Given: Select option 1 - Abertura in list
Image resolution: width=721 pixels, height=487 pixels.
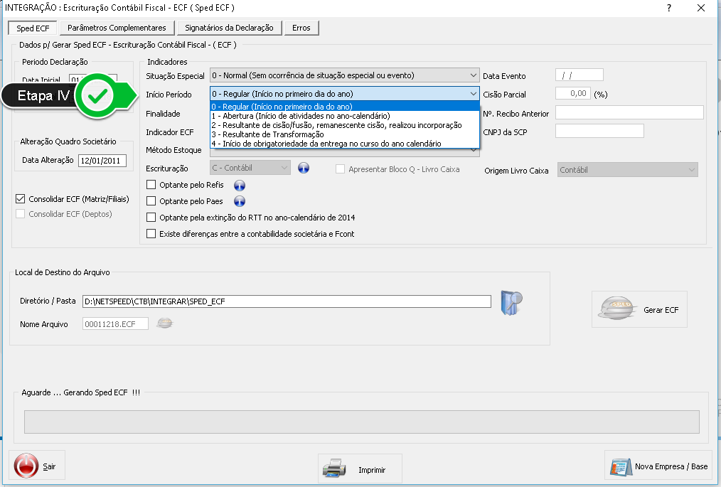Looking at the screenshot, I should (300, 116).
